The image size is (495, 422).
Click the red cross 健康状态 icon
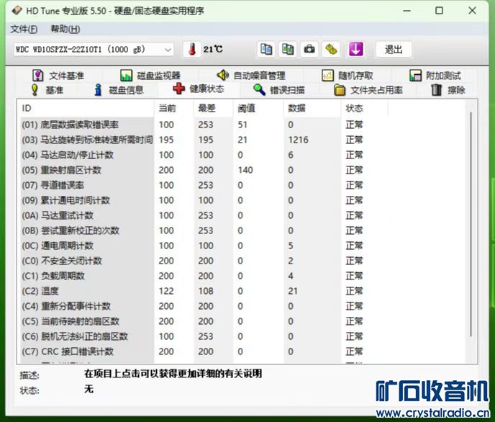click(178, 89)
